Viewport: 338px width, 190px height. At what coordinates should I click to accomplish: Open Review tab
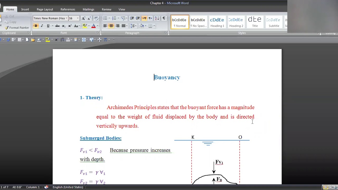click(x=106, y=9)
